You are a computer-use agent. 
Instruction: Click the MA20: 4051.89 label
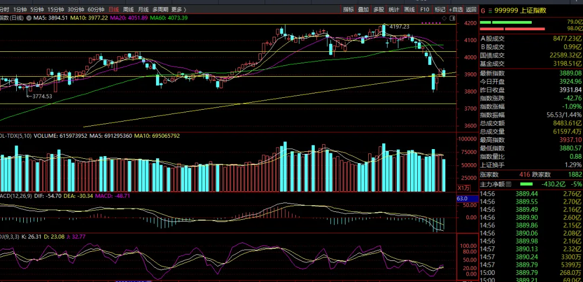pyautogui.click(x=129, y=18)
